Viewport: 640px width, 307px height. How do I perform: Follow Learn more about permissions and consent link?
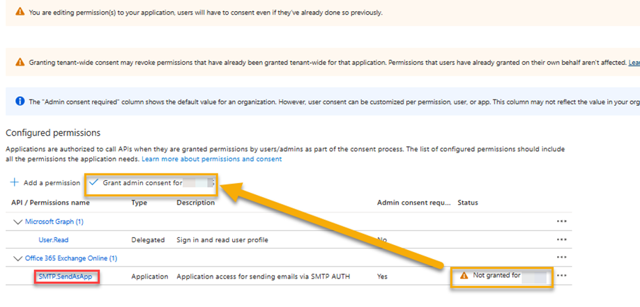[x=211, y=159]
